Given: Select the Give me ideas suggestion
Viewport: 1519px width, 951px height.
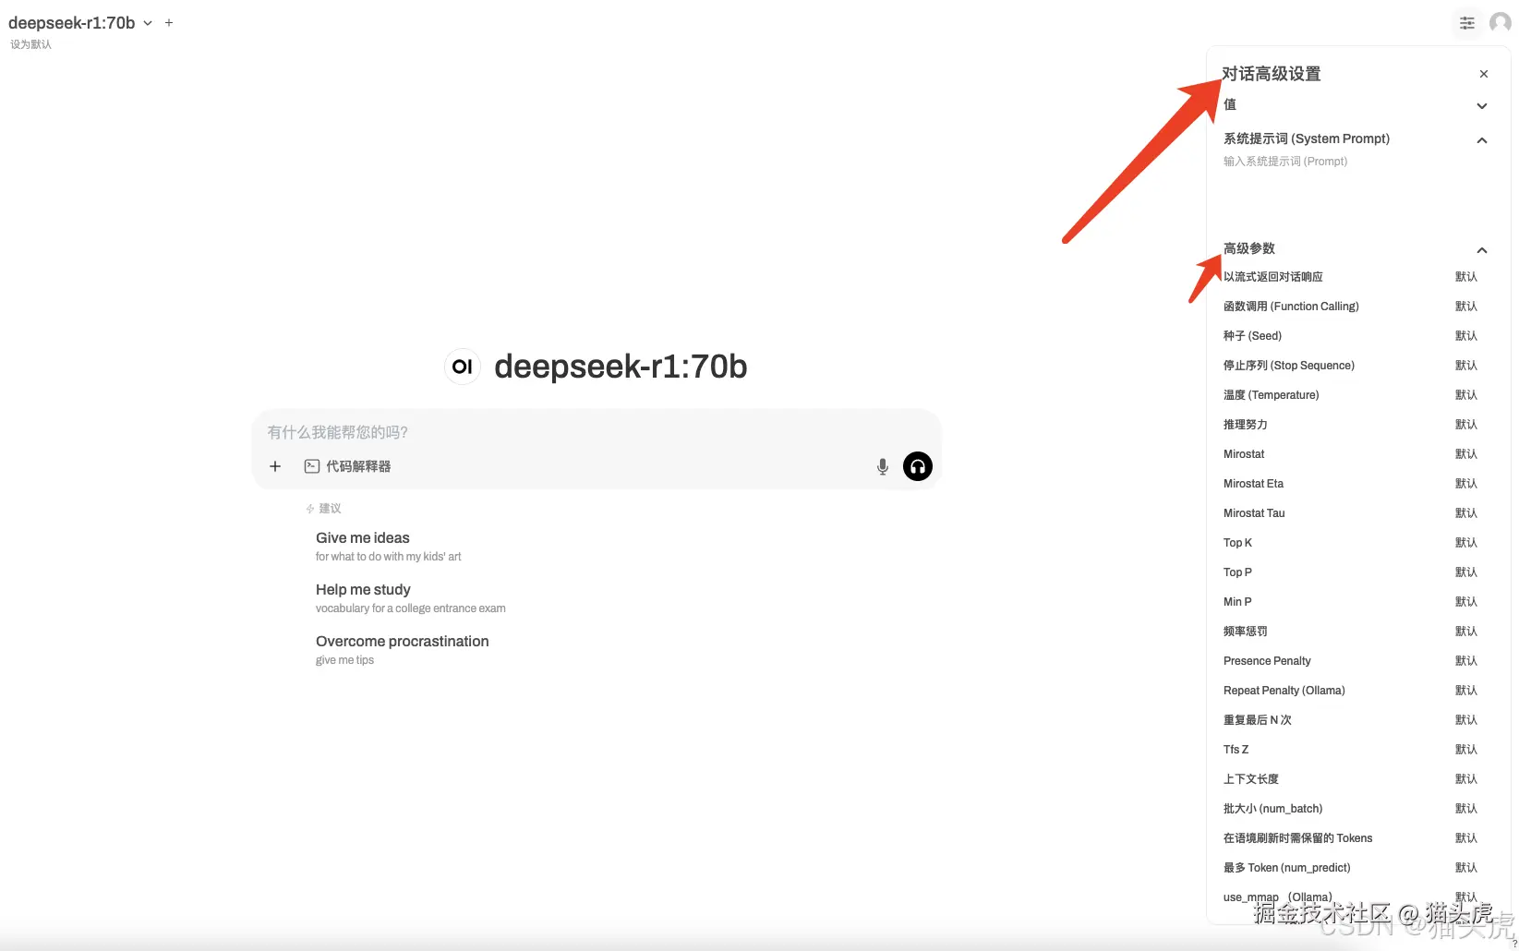Looking at the screenshot, I should coord(388,546).
